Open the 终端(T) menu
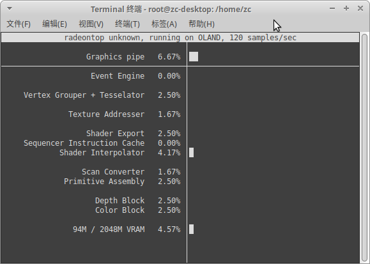This screenshot has height=264, width=370. 127,24
